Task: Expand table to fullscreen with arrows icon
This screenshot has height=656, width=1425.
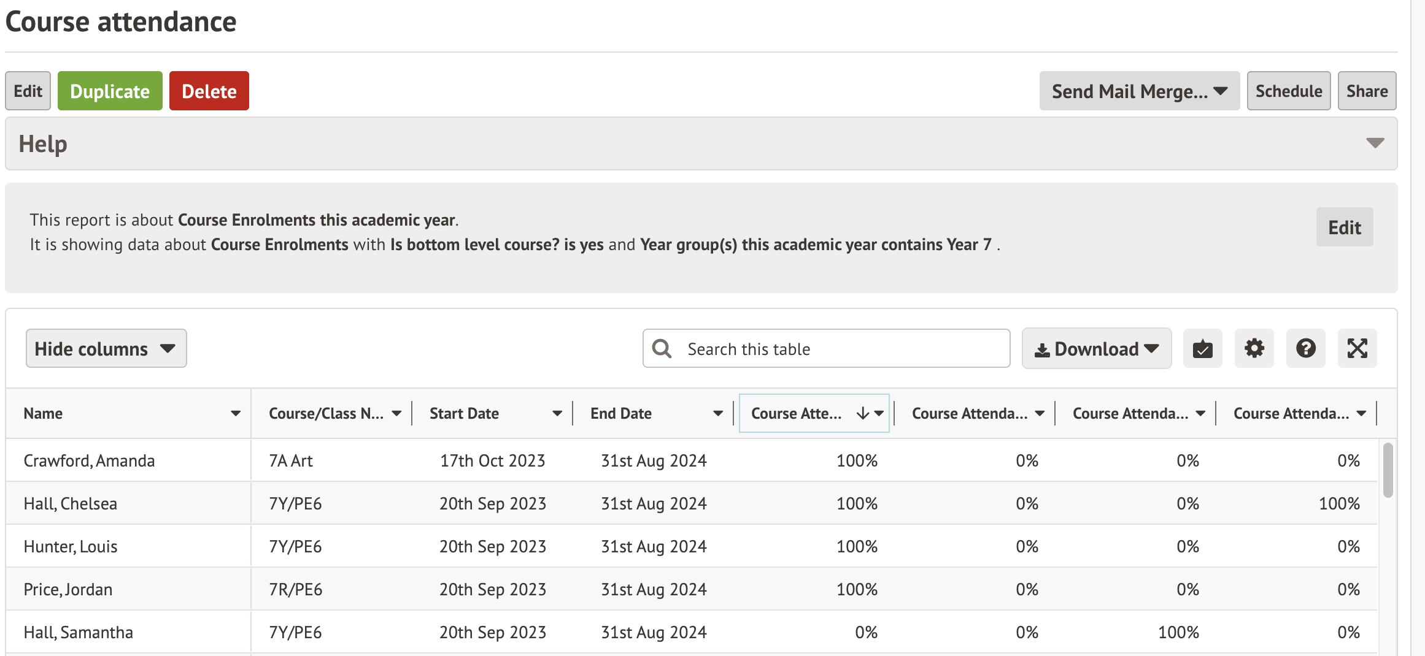Action: pyautogui.click(x=1357, y=349)
